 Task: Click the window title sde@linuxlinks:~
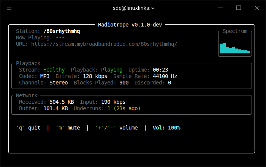click(x=133, y=8)
